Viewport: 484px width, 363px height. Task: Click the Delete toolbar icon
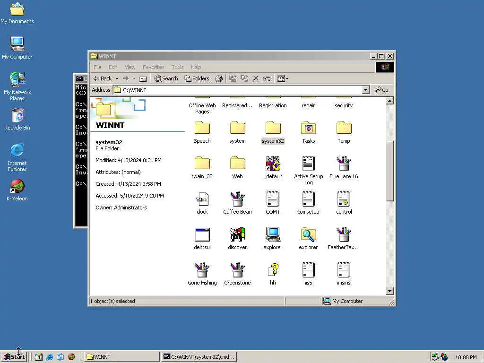[255, 78]
